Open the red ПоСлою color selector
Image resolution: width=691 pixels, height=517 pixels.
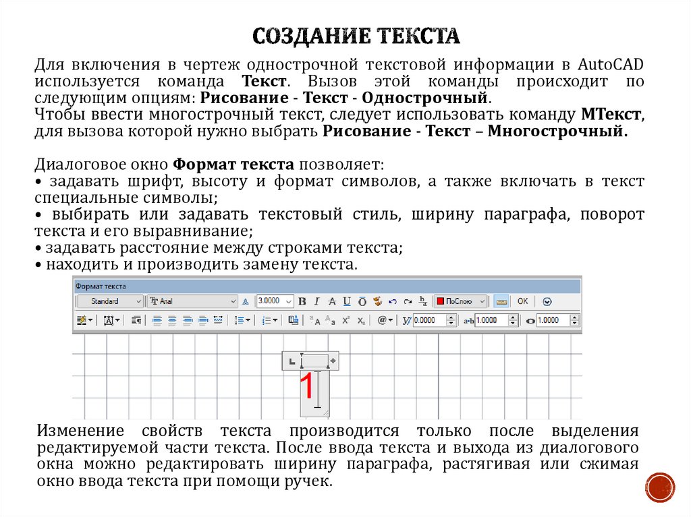[460, 301]
